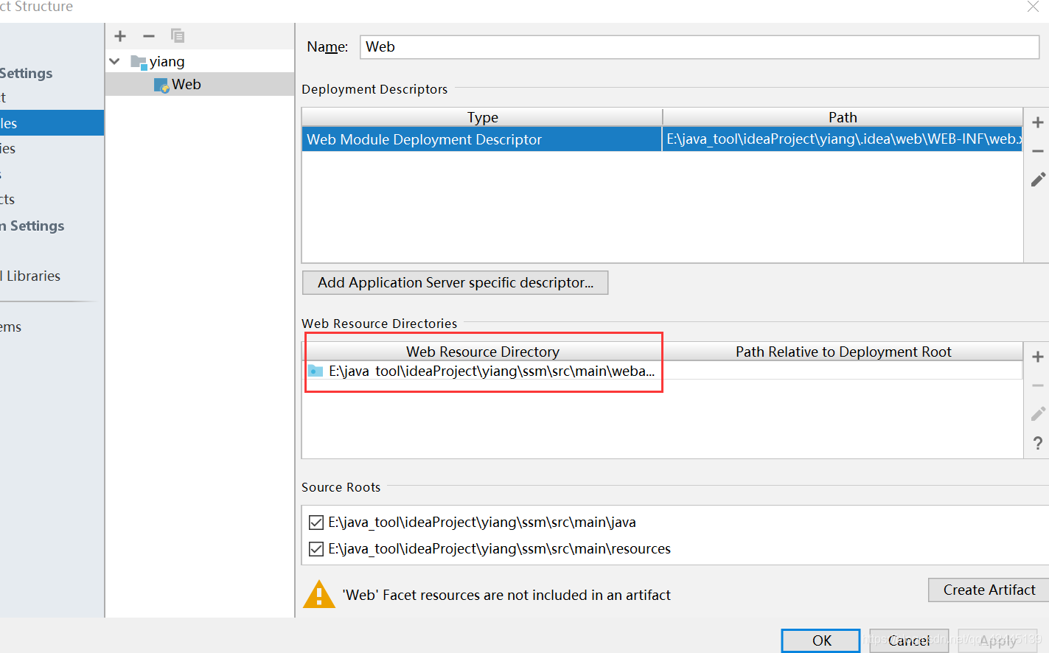Edit the facet Name input field
This screenshot has height=653, width=1049.
[699, 47]
